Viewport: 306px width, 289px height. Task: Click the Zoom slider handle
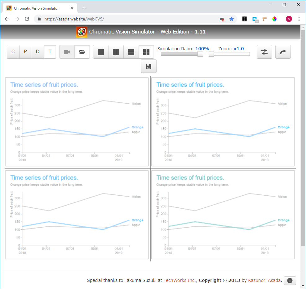[211, 54]
